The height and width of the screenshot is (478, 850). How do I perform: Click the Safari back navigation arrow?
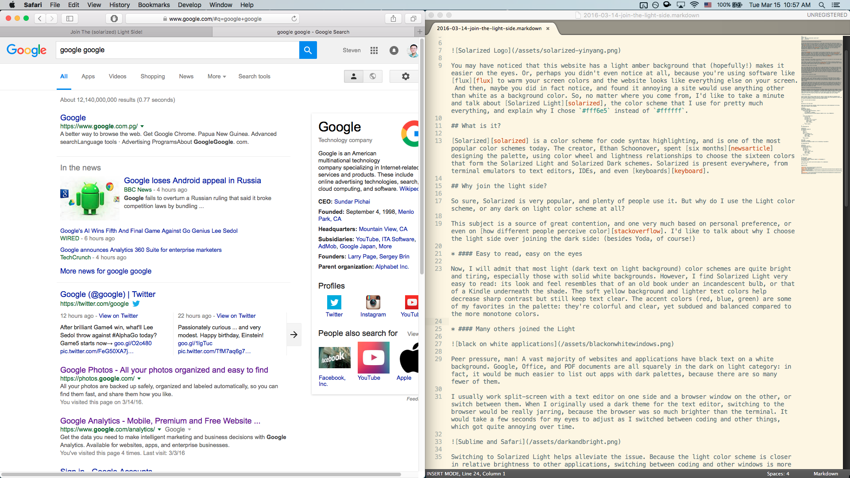tap(40, 19)
